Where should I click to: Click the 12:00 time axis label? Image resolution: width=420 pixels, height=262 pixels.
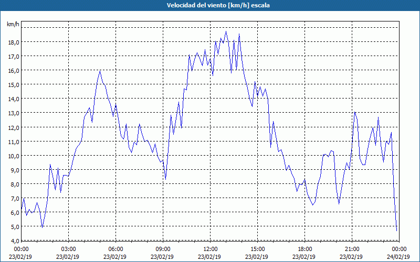pyautogui.click(x=211, y=249)
